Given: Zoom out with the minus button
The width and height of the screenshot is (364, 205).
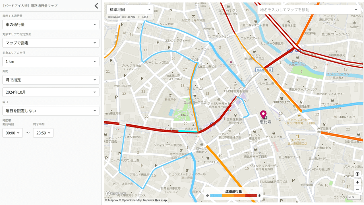Looking at the screenshot, I should (357, 189).
